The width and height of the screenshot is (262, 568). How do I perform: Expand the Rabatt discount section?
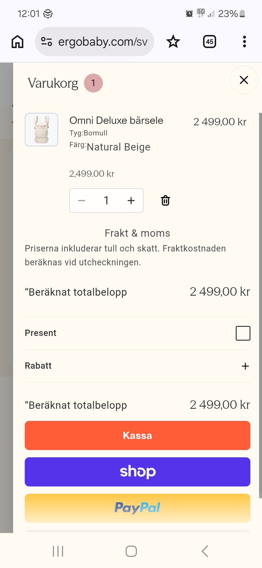[x=245, y=366]
